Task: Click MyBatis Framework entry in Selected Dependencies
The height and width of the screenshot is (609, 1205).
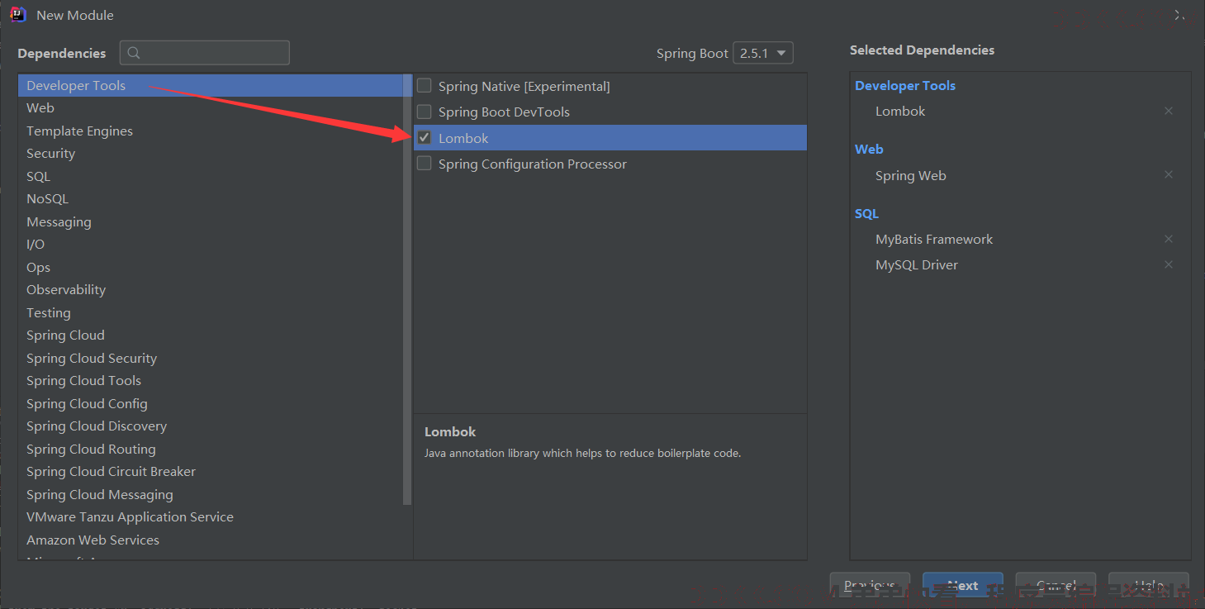Action: [x=934, y=239]
